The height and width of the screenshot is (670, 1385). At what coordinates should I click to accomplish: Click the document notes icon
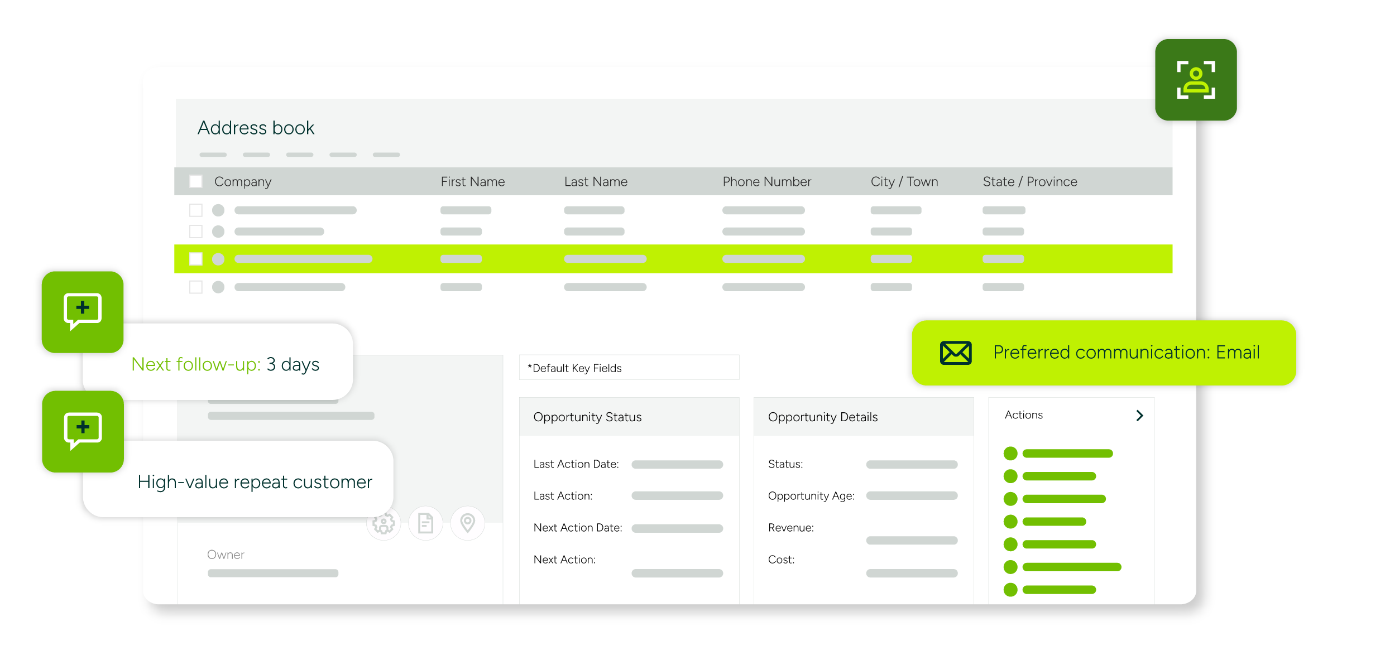(425, 523)
